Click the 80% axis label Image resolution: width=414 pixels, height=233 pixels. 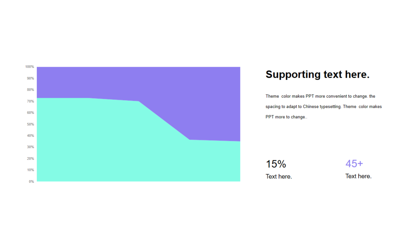point(31,90)
